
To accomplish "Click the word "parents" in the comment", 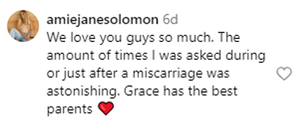I will (x=70, y=109).
